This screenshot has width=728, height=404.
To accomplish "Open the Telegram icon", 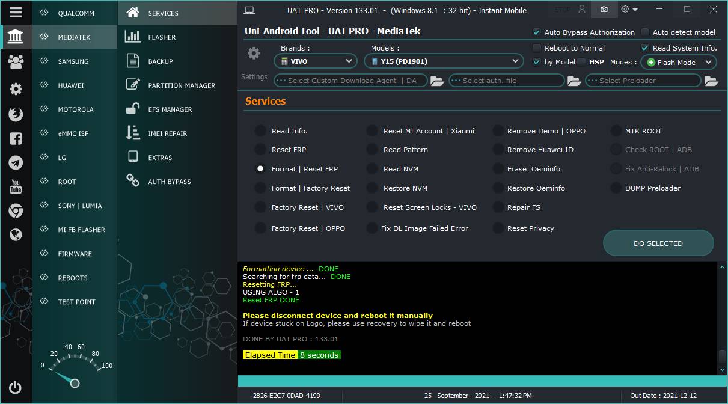I will [16, 162].
